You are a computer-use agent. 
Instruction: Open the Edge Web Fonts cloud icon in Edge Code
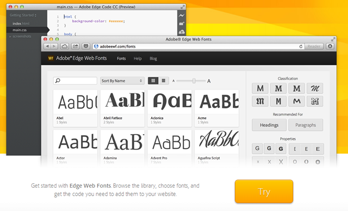182,32
